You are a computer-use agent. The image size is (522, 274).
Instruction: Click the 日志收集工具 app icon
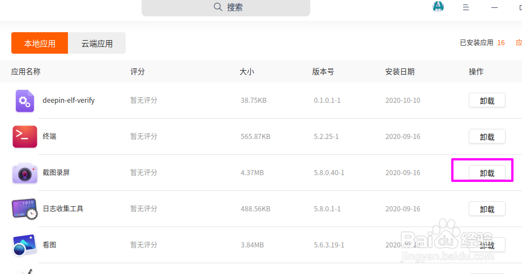tap(24, 209)
